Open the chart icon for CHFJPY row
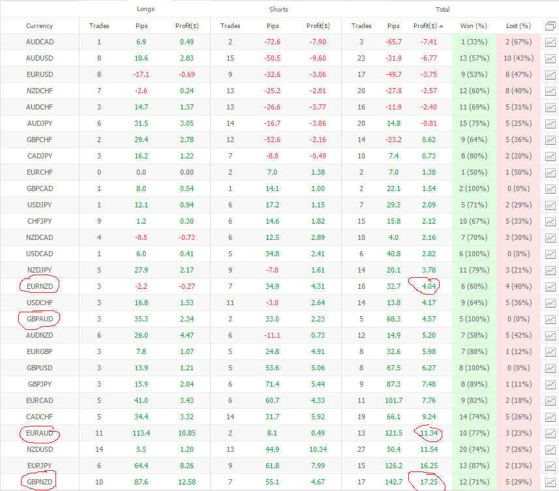 pyautogui.click(x=550, y=222)
